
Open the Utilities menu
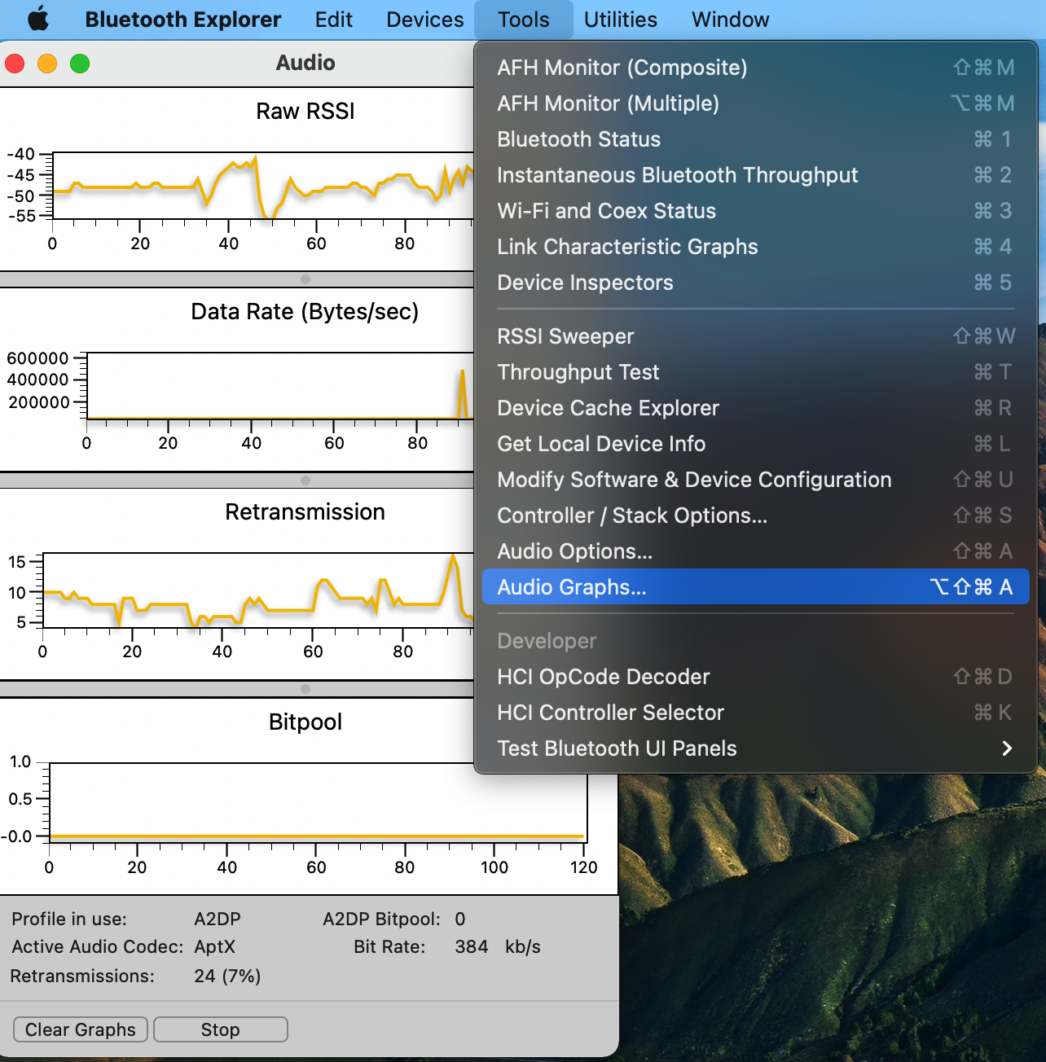click(x=621, y=19)
